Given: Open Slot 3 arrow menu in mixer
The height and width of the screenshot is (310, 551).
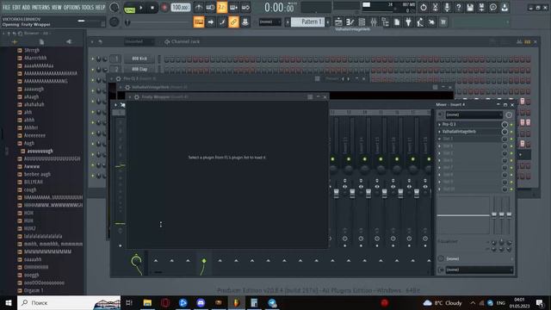Looking at the screenshot, I should [440, 139].
